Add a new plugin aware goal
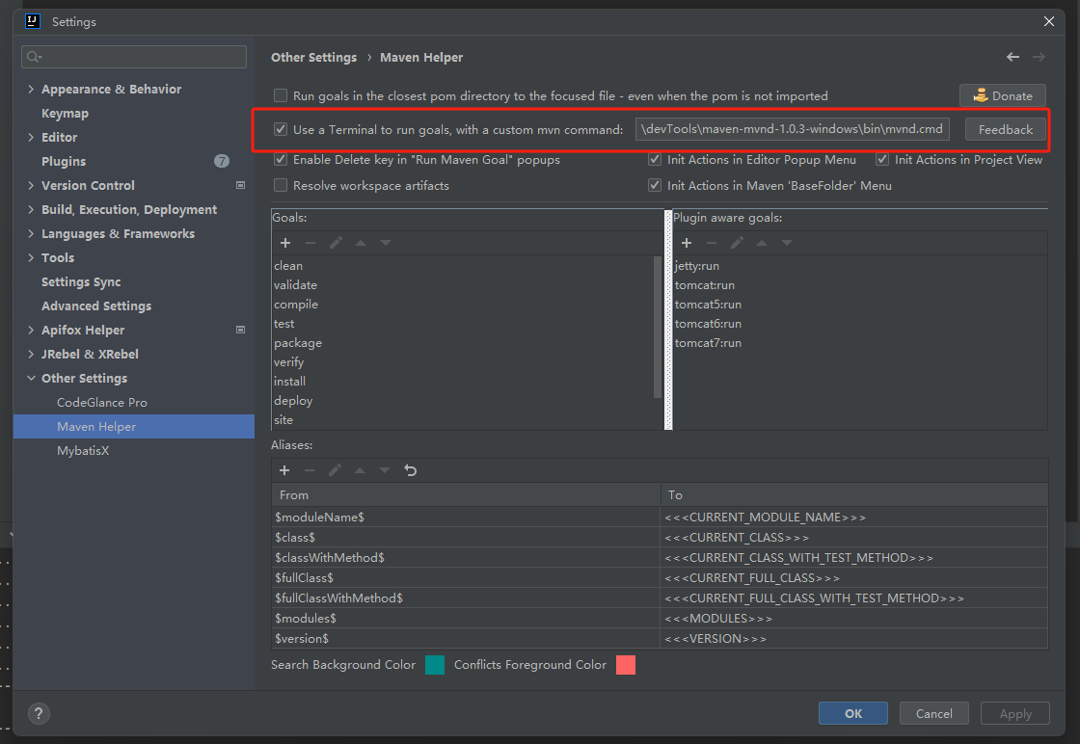 pyautogui.click(x=686, y=243)
